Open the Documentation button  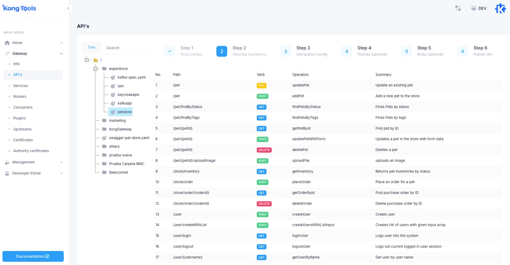(33, 256)
